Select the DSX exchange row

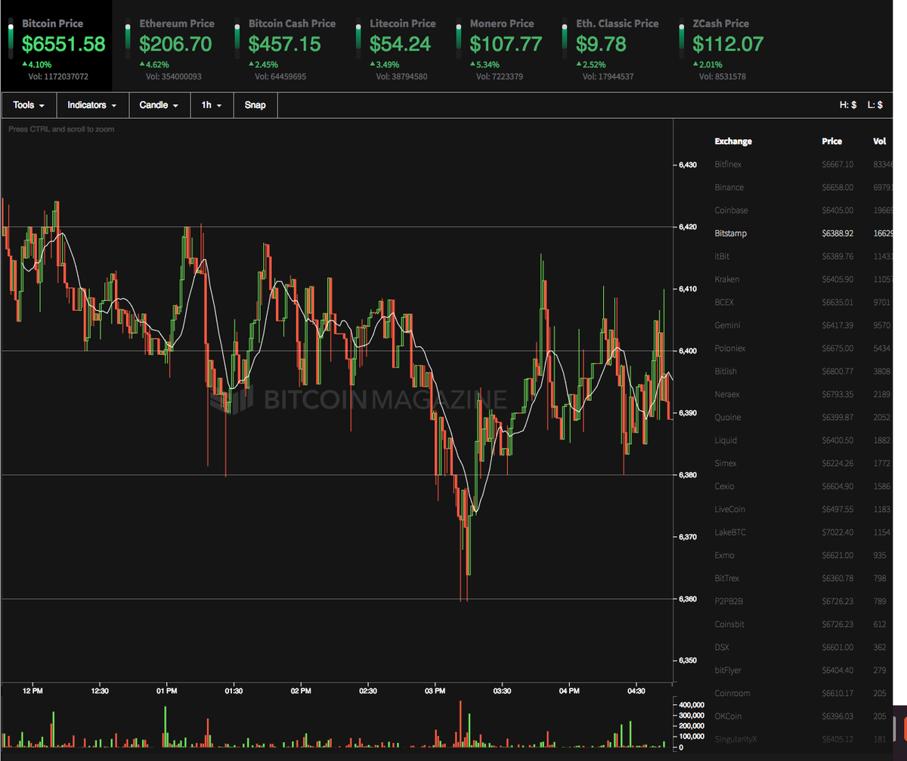click(803, 648)
